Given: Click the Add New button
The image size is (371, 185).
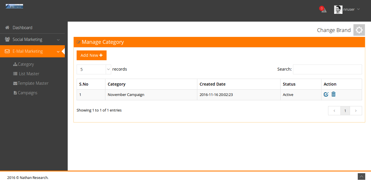Looking at the screenshot, I should point(92,55).
